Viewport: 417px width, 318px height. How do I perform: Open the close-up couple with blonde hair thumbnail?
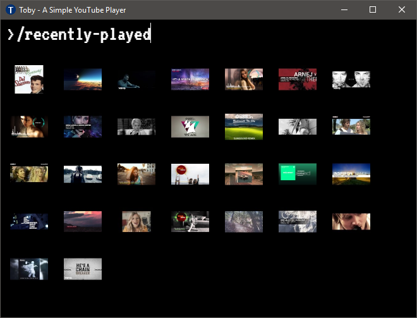[29, 173]
